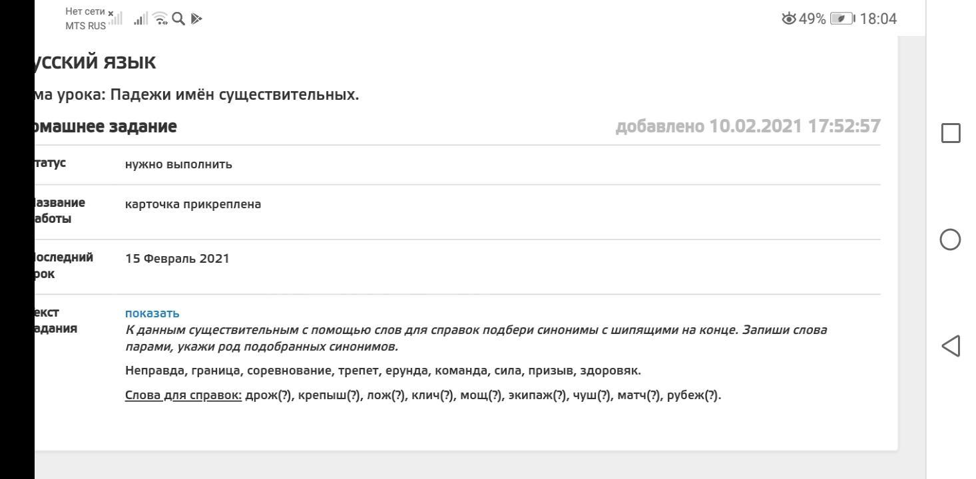
Task: Tap the battery icon in status bar
Action: 842,19
